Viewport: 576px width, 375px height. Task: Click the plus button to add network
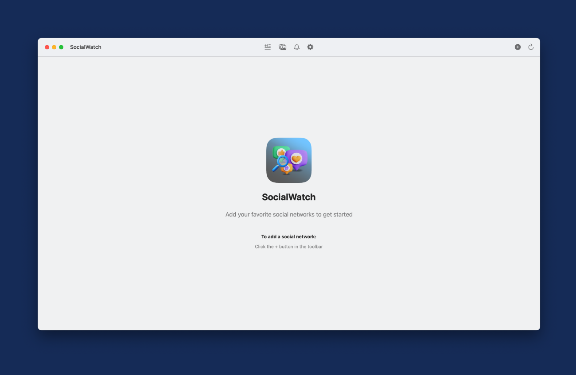[x=518, y=47]
